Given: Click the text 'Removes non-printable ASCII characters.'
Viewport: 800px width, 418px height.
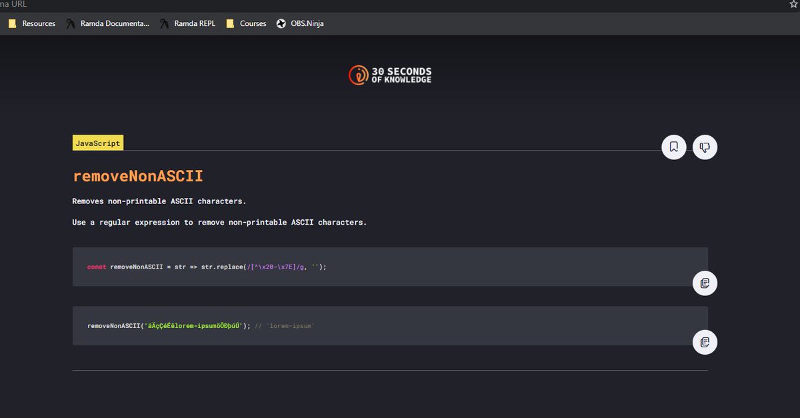Looking at the screenshot, I should 159,201.
